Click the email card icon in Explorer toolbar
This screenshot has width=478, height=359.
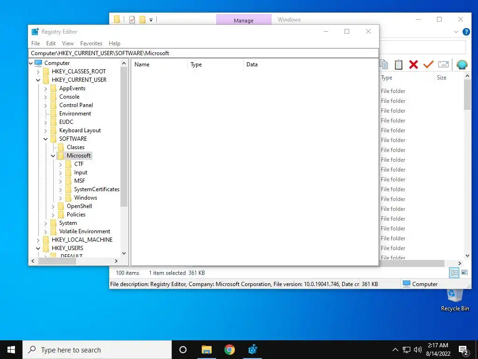click(x=443, y=65)
